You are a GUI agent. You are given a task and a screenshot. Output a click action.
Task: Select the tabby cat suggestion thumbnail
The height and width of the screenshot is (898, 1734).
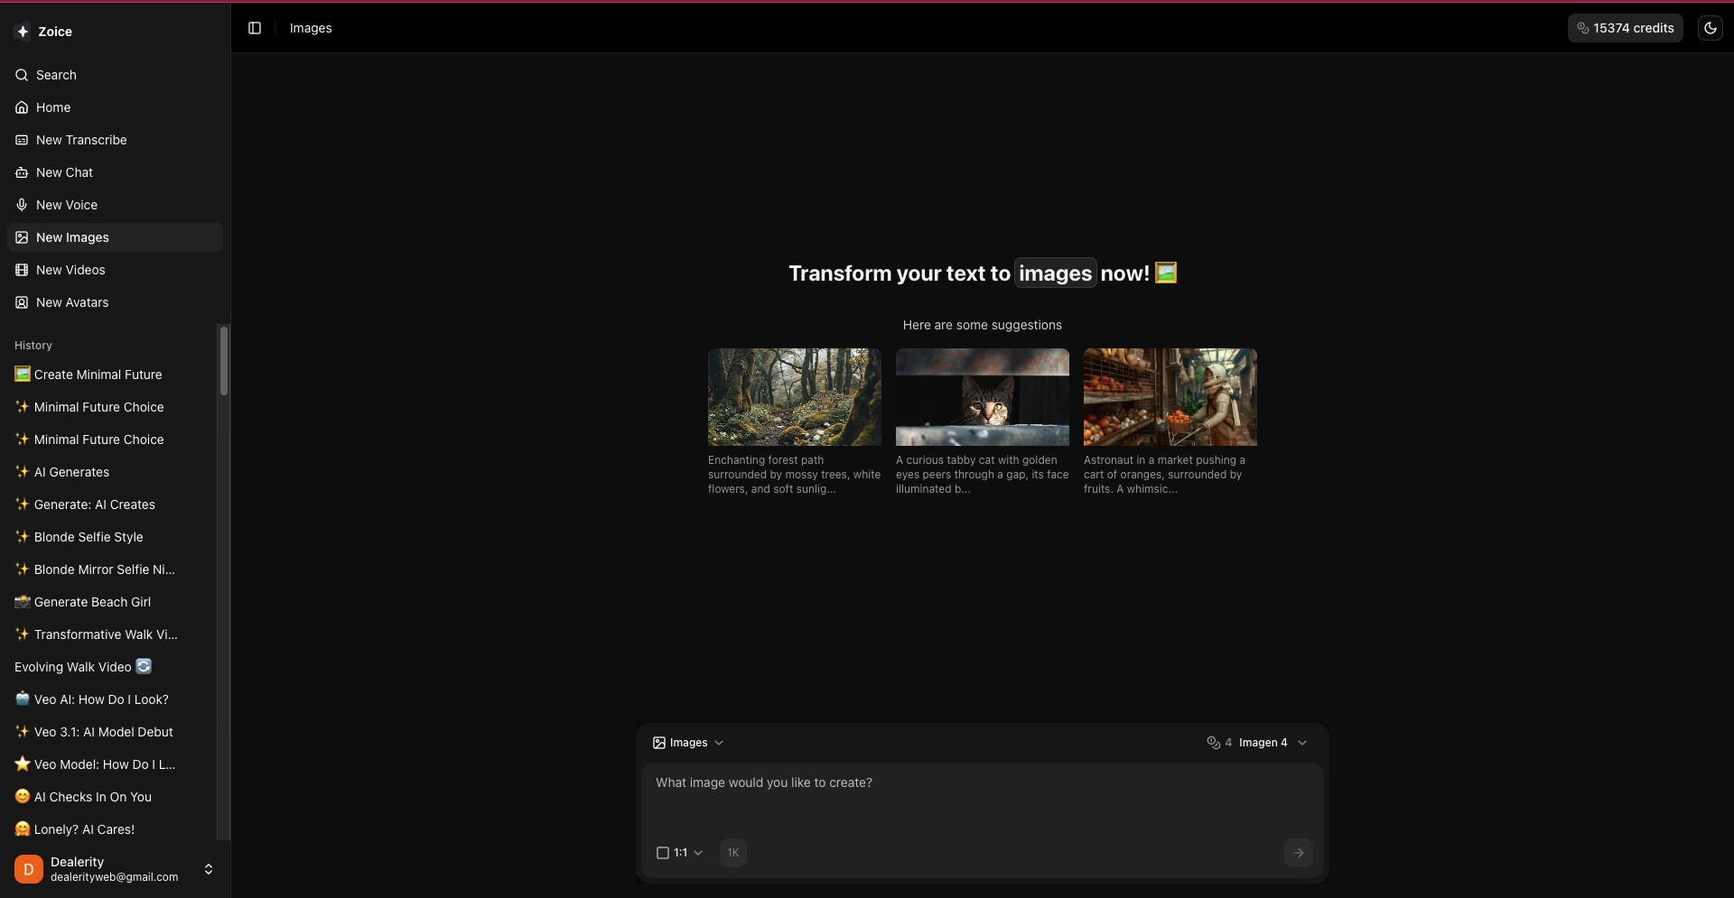click(x=982, y=397)
